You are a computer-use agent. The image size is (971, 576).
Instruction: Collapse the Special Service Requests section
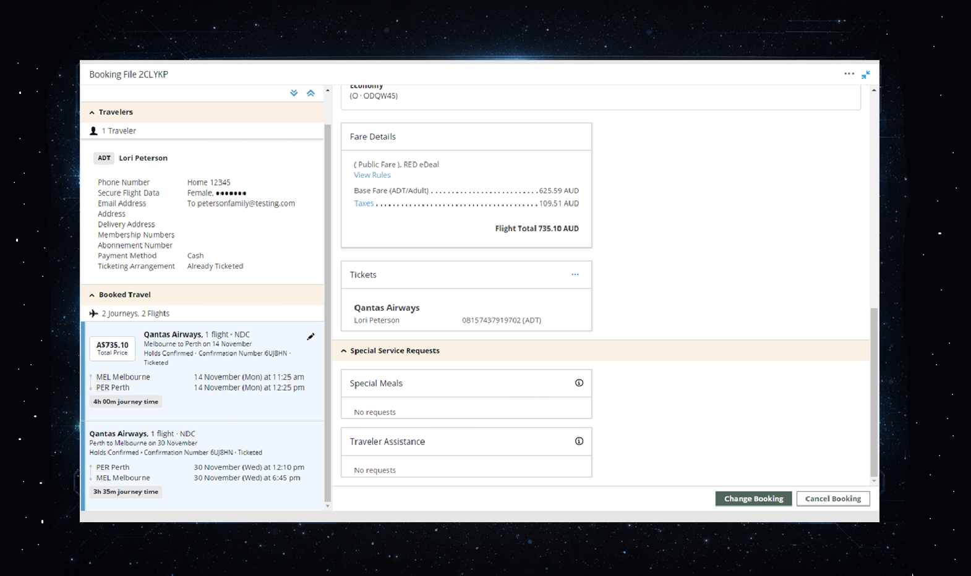344,351
